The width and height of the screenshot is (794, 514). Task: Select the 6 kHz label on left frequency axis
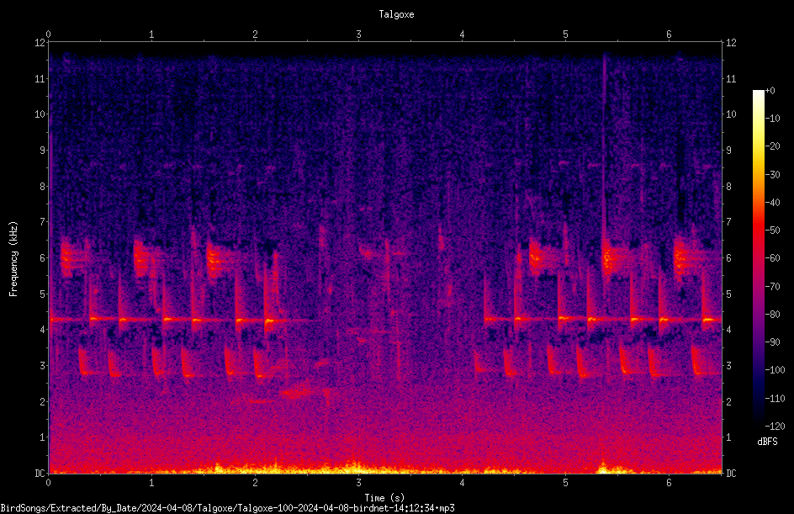[x=41, y=257]
